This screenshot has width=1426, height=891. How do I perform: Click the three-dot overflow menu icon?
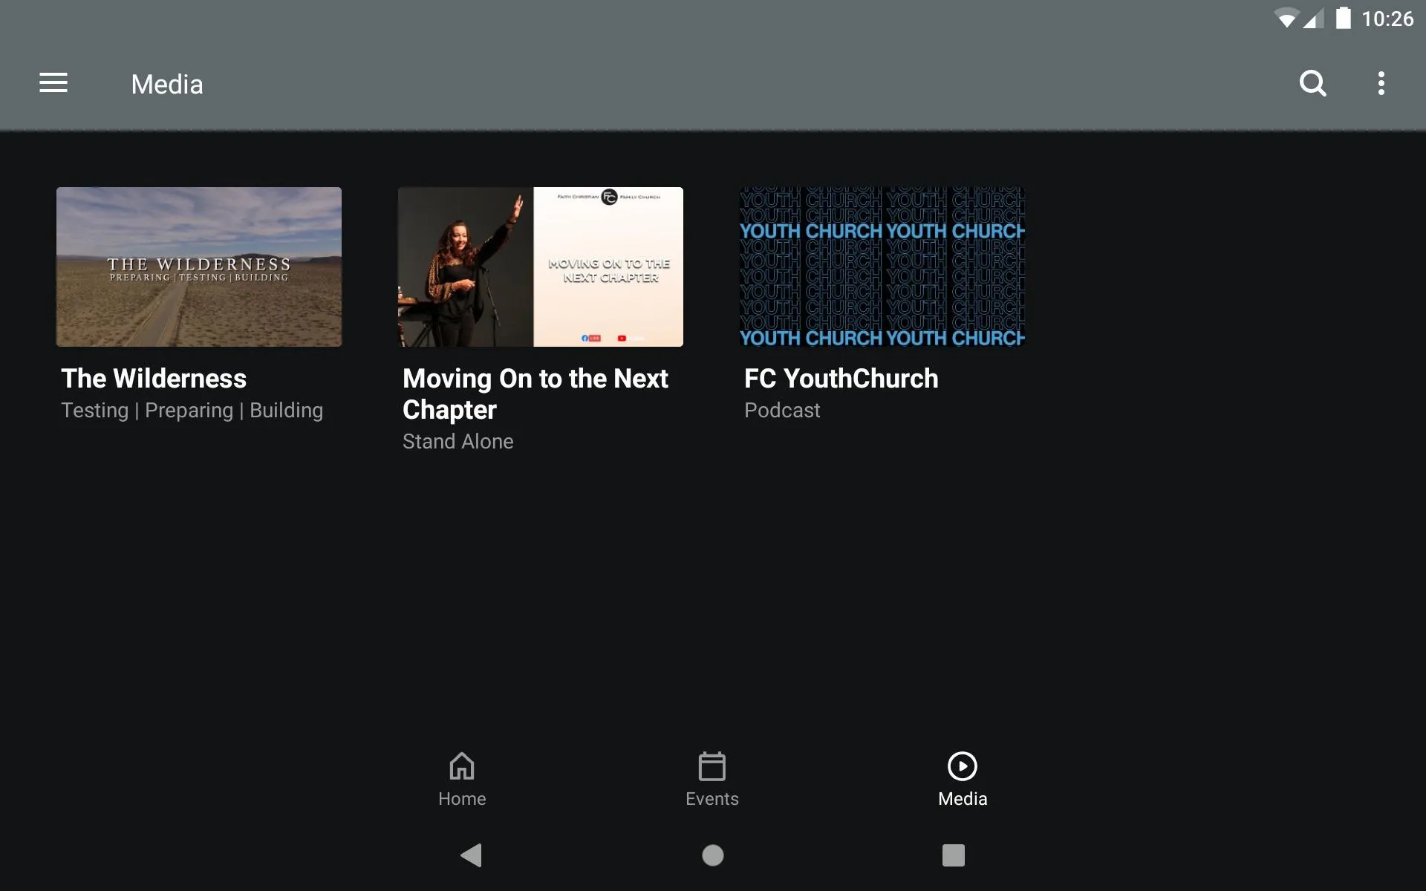click(x=1383, y=84)
